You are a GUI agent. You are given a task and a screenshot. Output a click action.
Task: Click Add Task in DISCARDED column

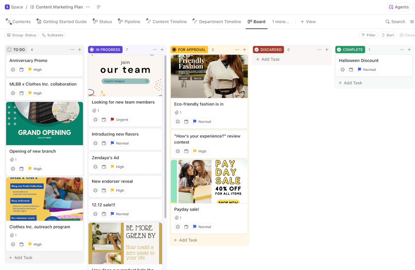(x=268, y=59)
